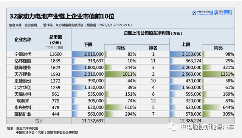Click the 归属上市公司股东净利润 header
Screen dimensions: 242x138
coord(153,33)
